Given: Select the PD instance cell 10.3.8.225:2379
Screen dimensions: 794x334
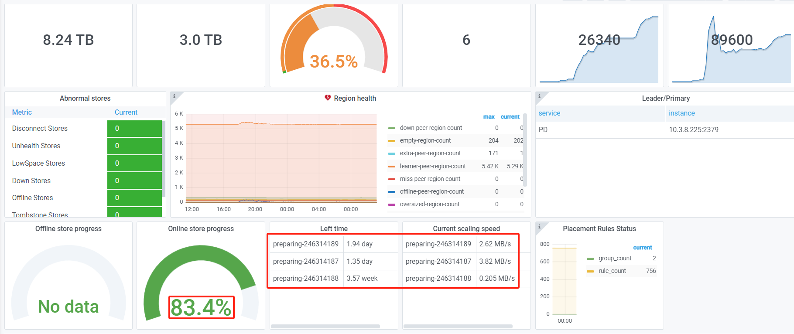Looking at the screenshot, I should click(693, 130).
